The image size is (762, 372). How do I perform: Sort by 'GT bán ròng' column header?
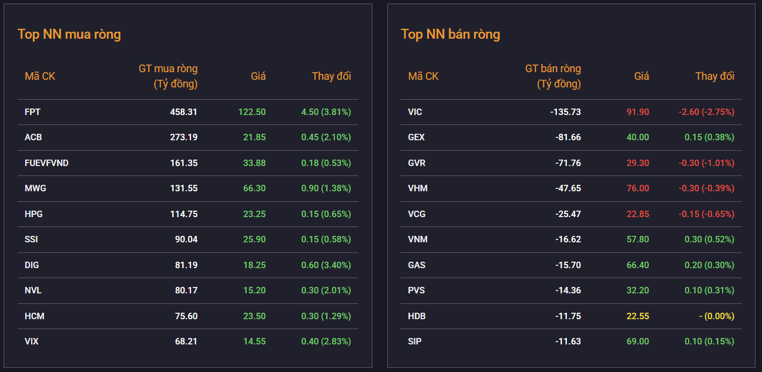(552, 76)
